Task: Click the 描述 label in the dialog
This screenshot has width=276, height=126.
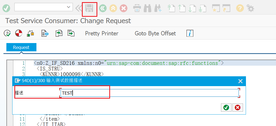Action: click(x=19, y=93)
